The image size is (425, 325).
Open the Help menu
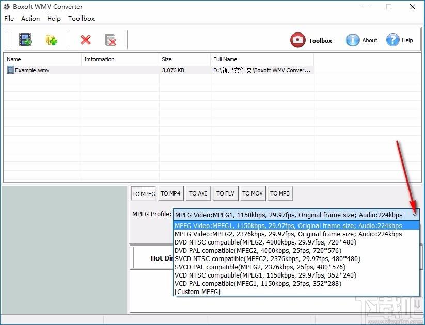54,19
